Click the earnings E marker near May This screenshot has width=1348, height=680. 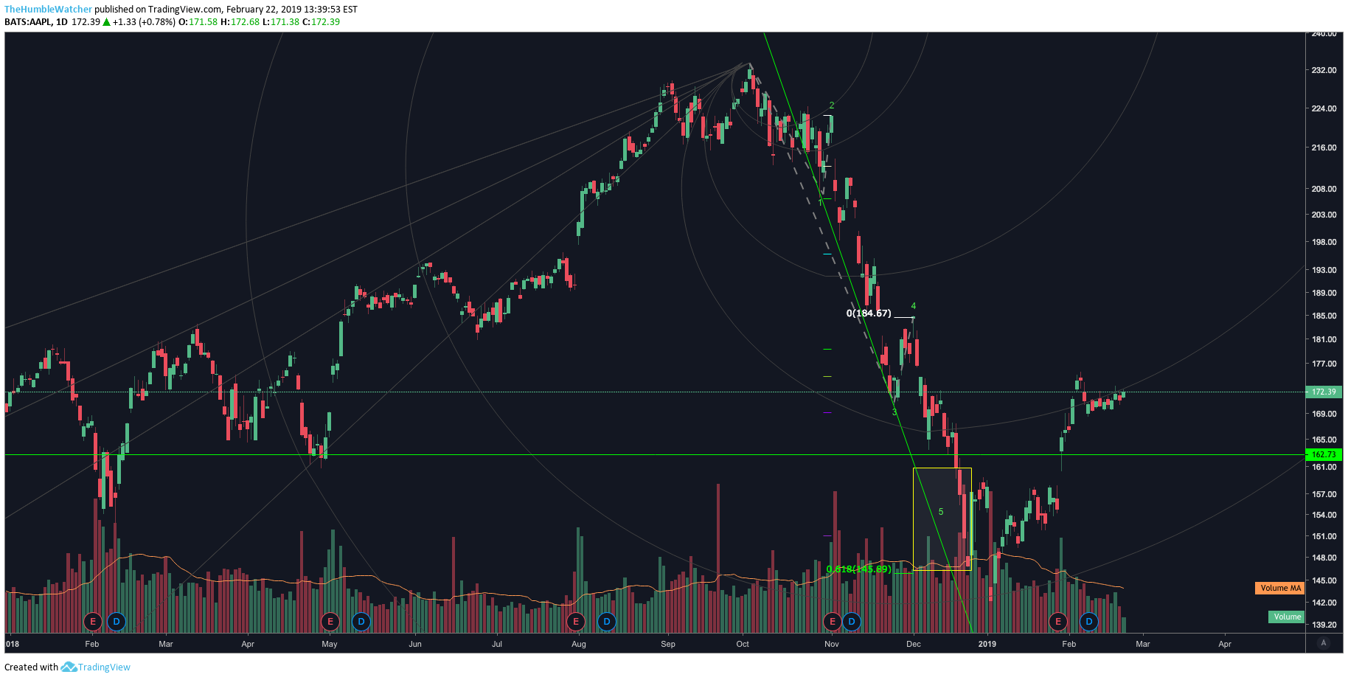click(330, 622)
